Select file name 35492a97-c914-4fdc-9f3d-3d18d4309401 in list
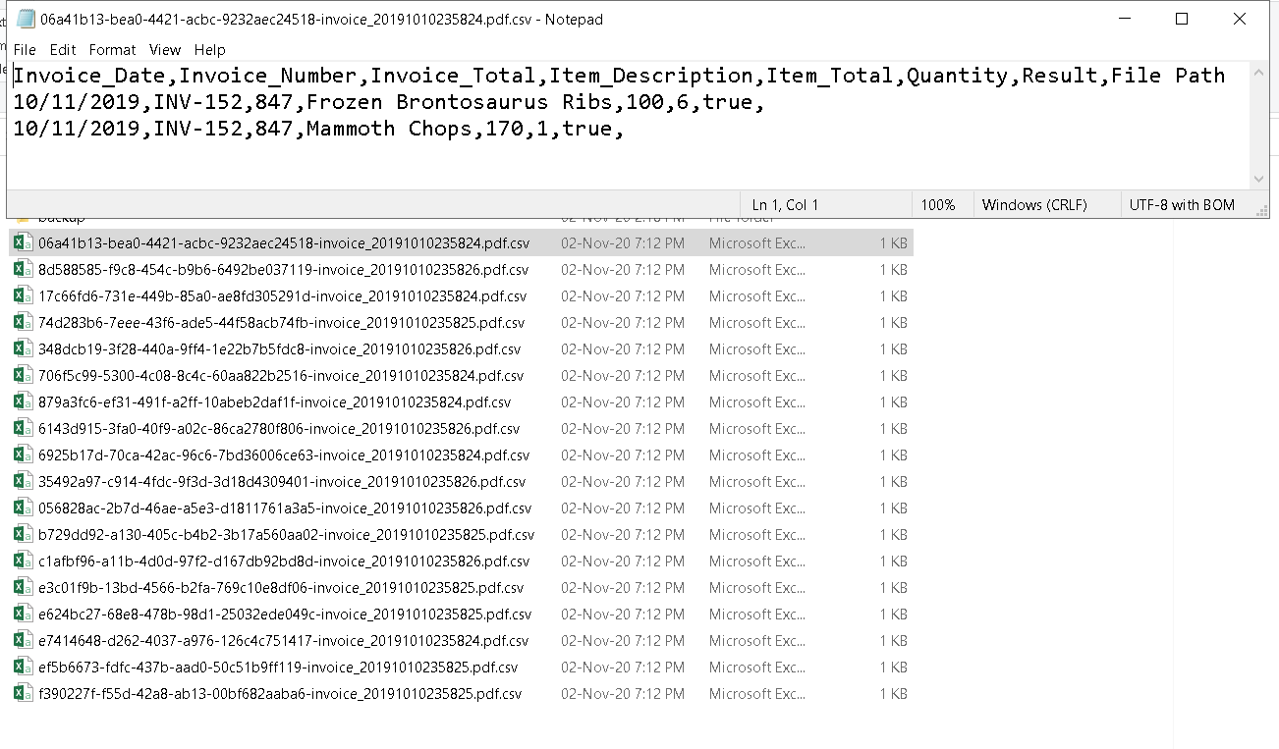The height and width of the screenshot is (749, 1279). pos(282,481)
